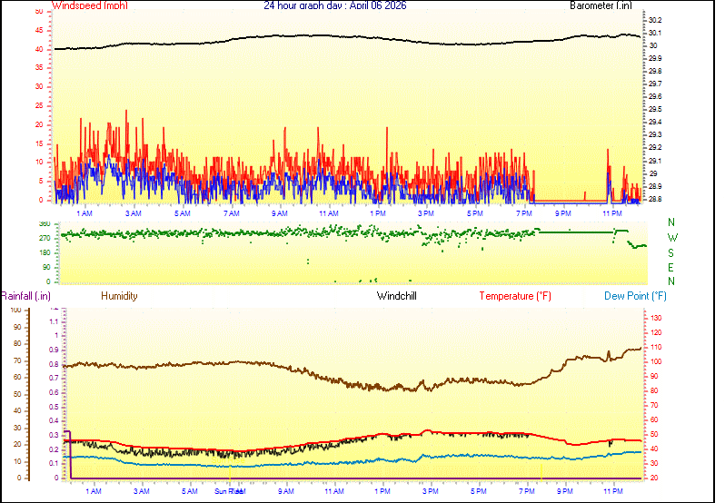Click the 24 hour graph date title
725x503 pixels.
(335, 5)
